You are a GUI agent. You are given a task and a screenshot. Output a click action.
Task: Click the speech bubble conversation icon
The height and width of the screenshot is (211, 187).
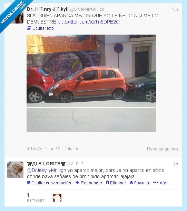tap(29, 183)
